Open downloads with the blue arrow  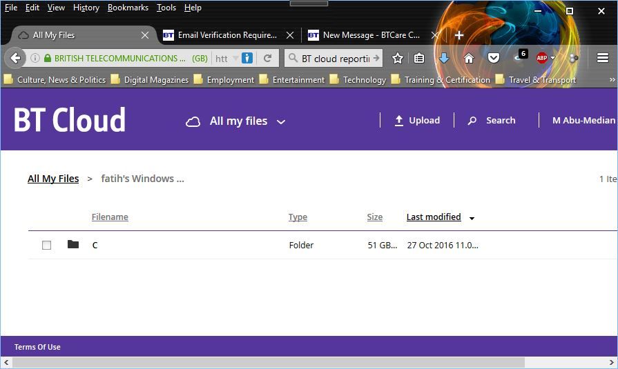(444, 59)
